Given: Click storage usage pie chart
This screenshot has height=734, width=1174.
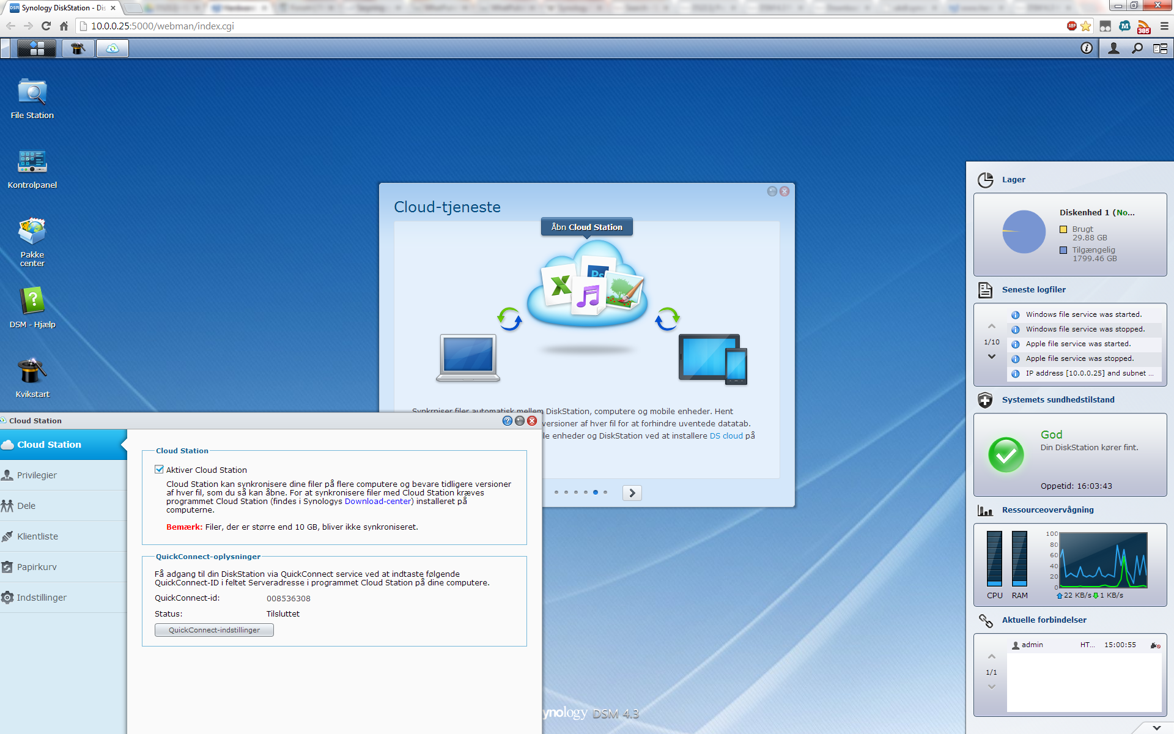Looking at the screenshot, I should (1024, 232).
